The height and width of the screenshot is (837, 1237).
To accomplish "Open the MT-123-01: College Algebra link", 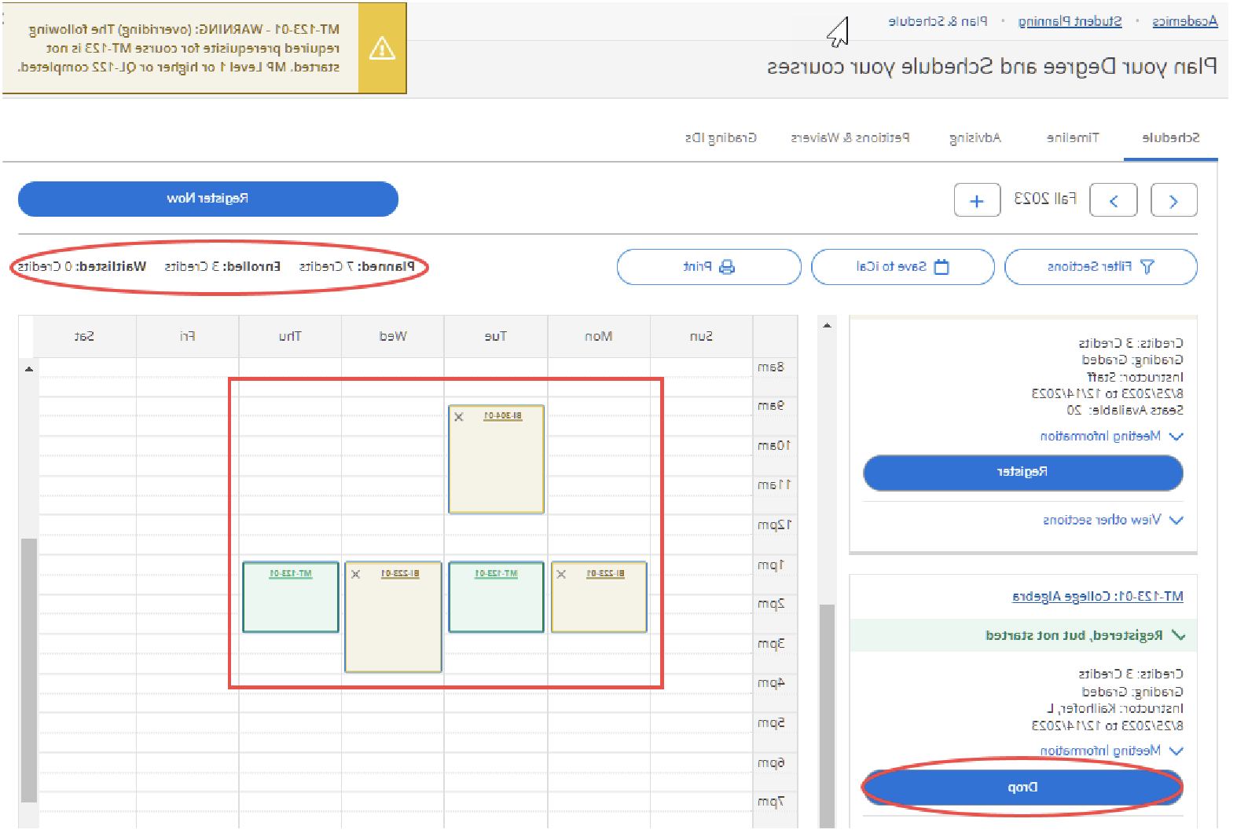I will point(1097,597).
